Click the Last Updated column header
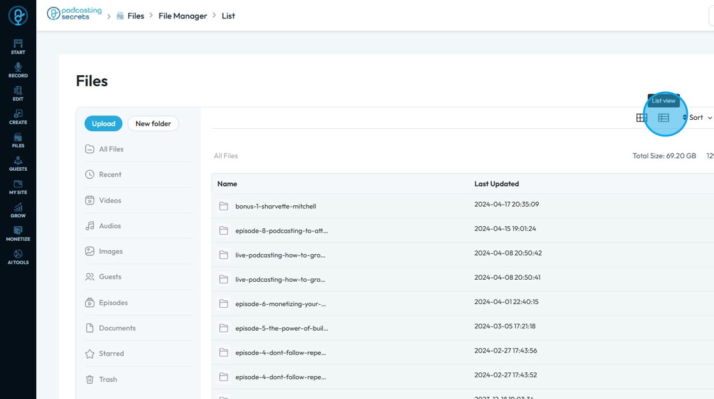 pyautogui.click(x=497, y=184)
